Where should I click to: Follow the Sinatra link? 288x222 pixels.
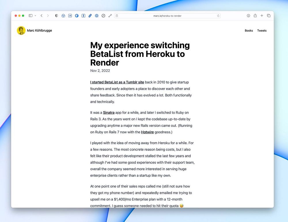click(x=109, y=113)
